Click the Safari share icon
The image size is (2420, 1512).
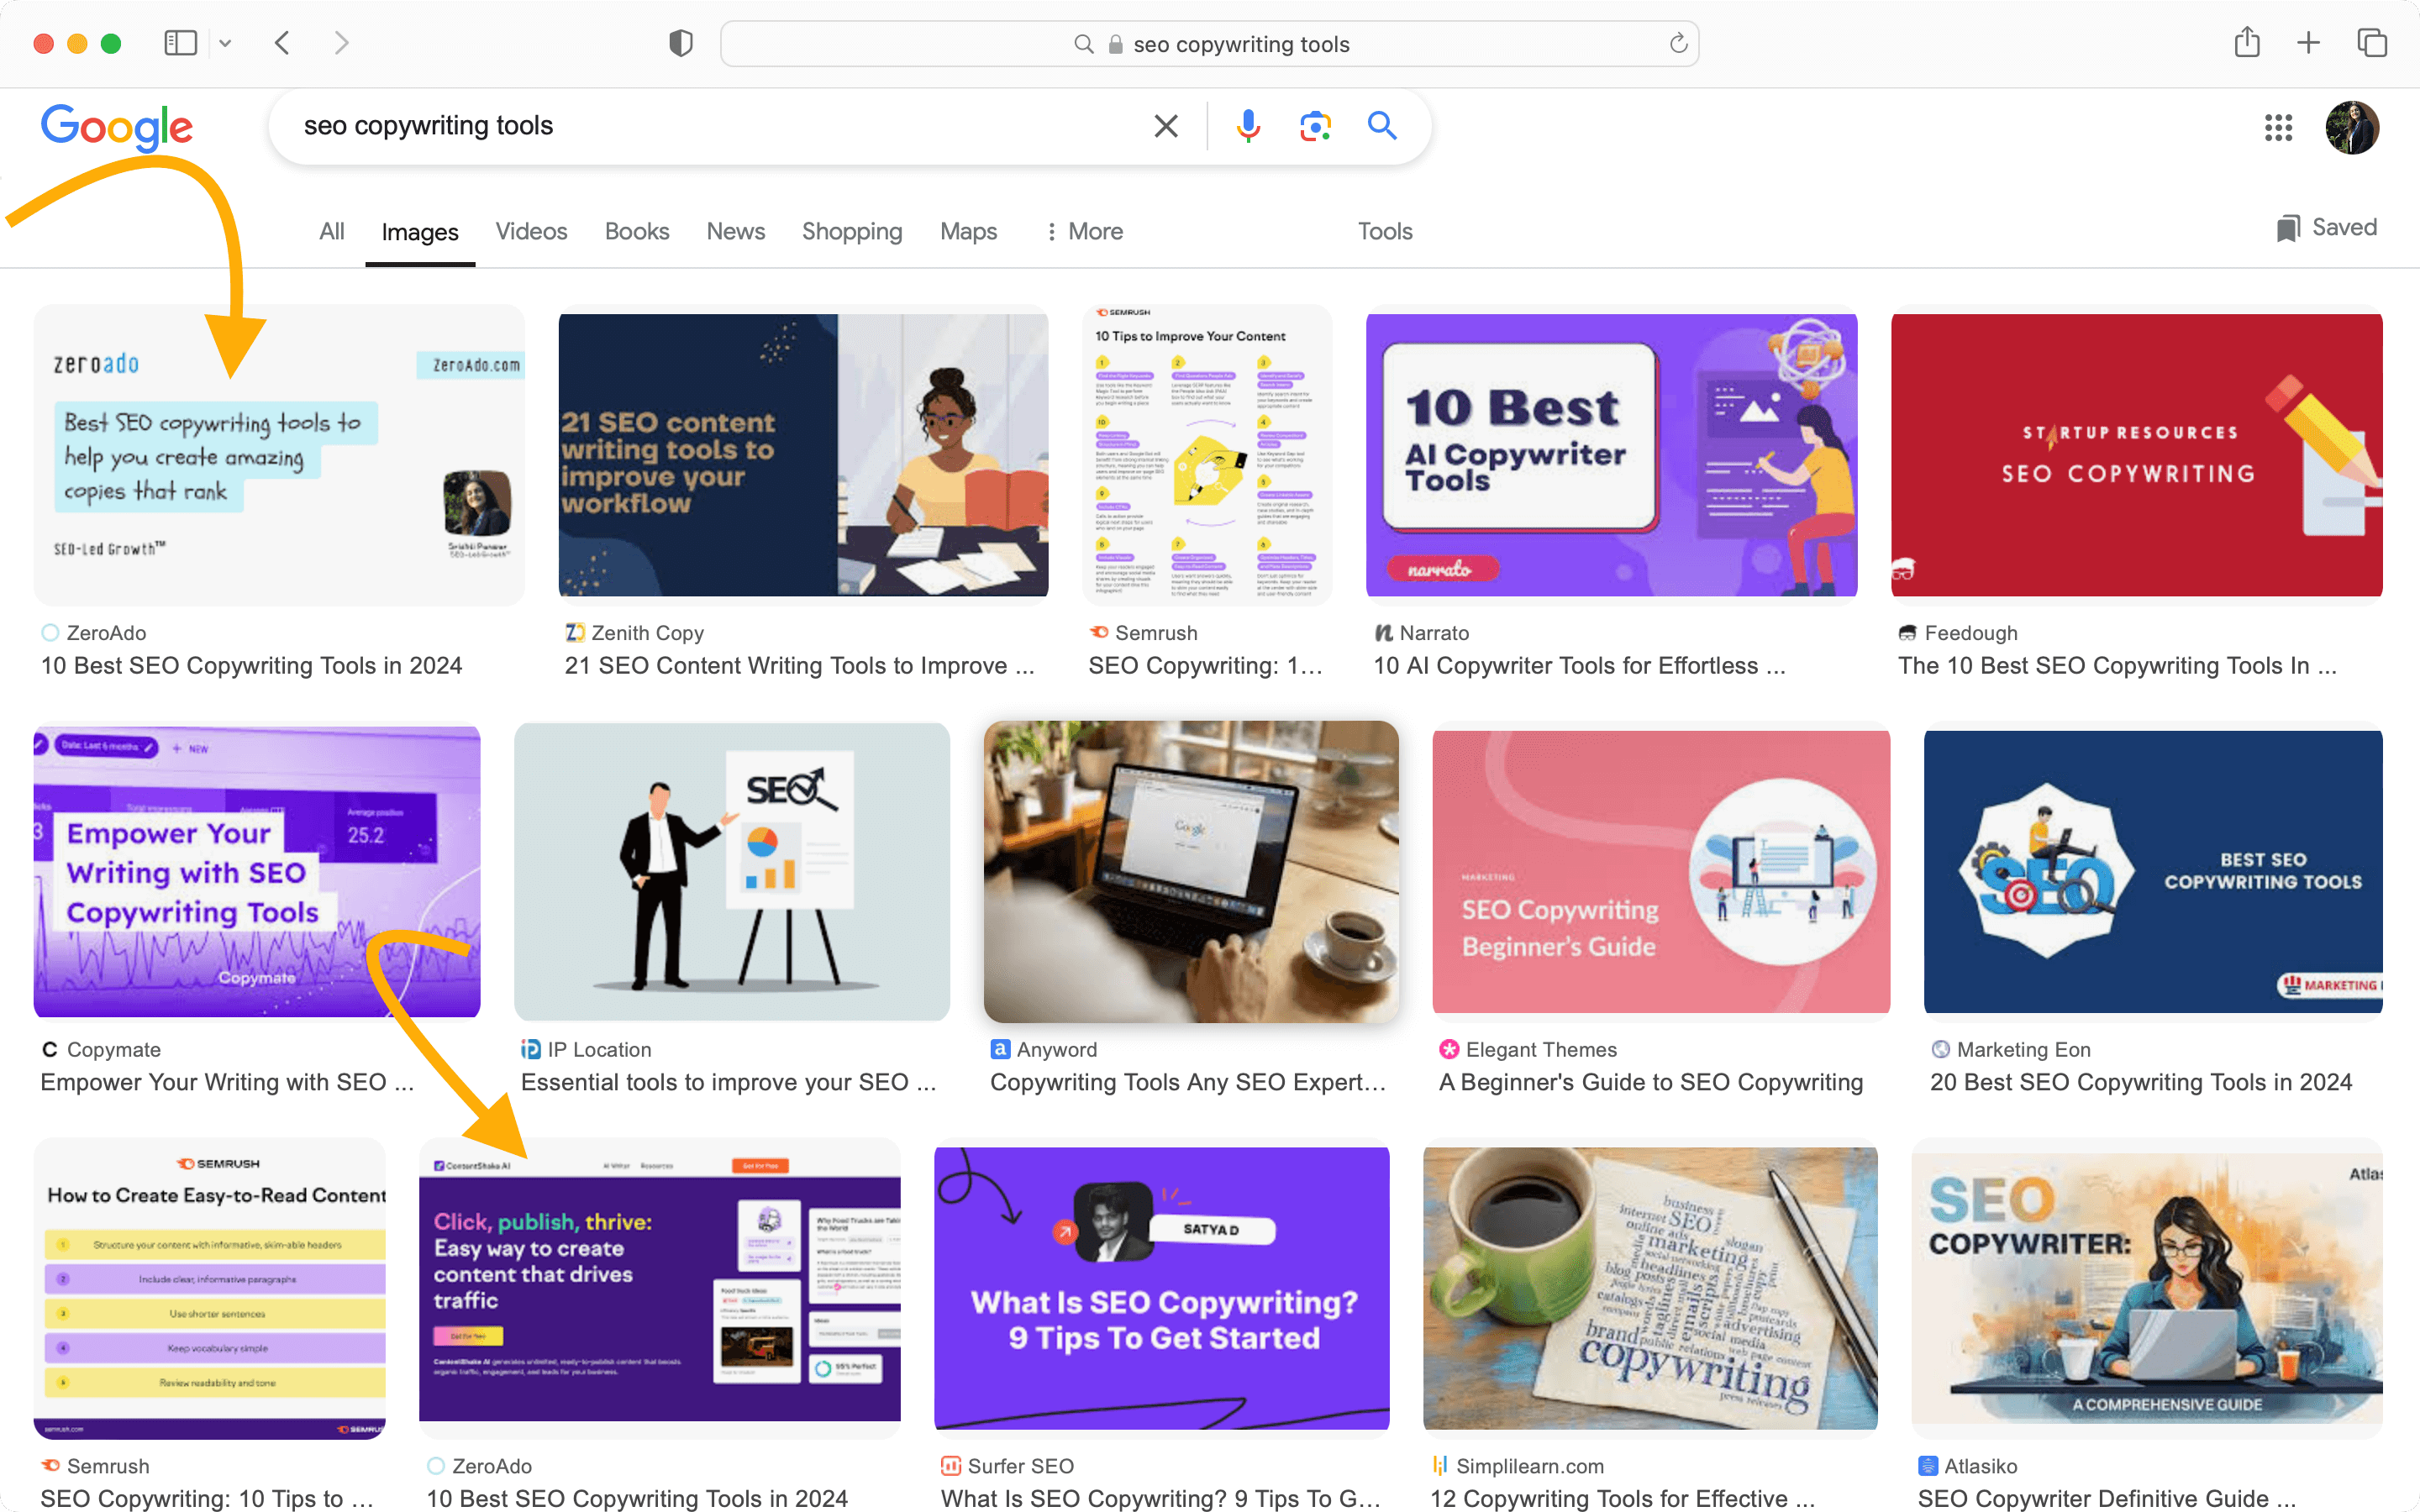2247,42
